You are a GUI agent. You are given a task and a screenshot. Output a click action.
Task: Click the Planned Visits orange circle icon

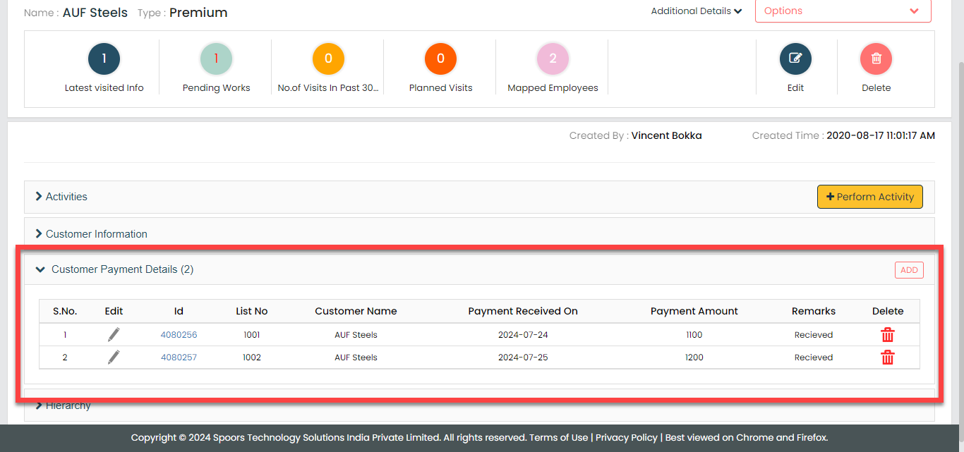click(x=440, y=59)
